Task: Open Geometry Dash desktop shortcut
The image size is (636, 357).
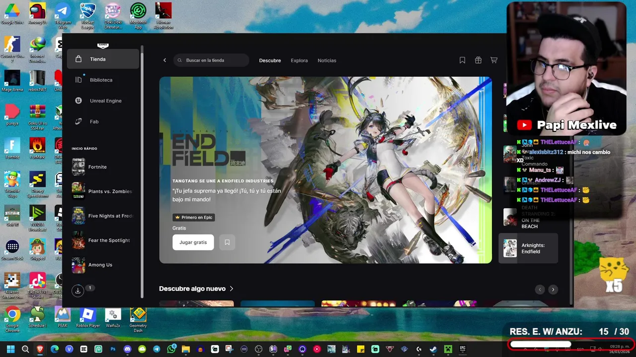Action: point(138,320)
